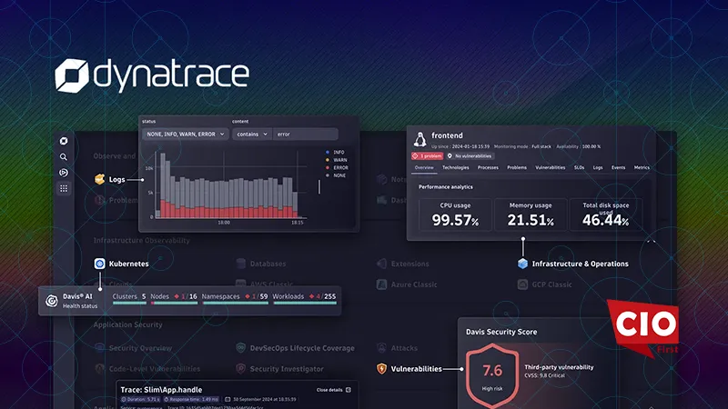
Task: Click the Namespaces 1/59 health status
Action: point(235,299)
